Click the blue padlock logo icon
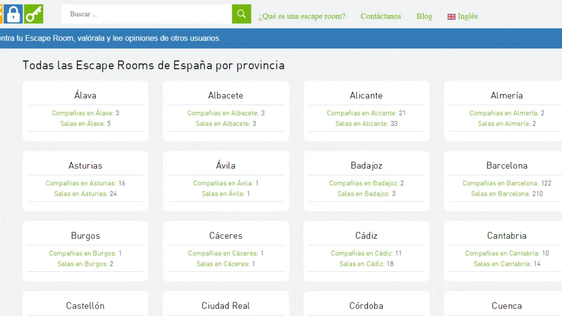This screenshot has height=316, width=562. coord(14,14)
